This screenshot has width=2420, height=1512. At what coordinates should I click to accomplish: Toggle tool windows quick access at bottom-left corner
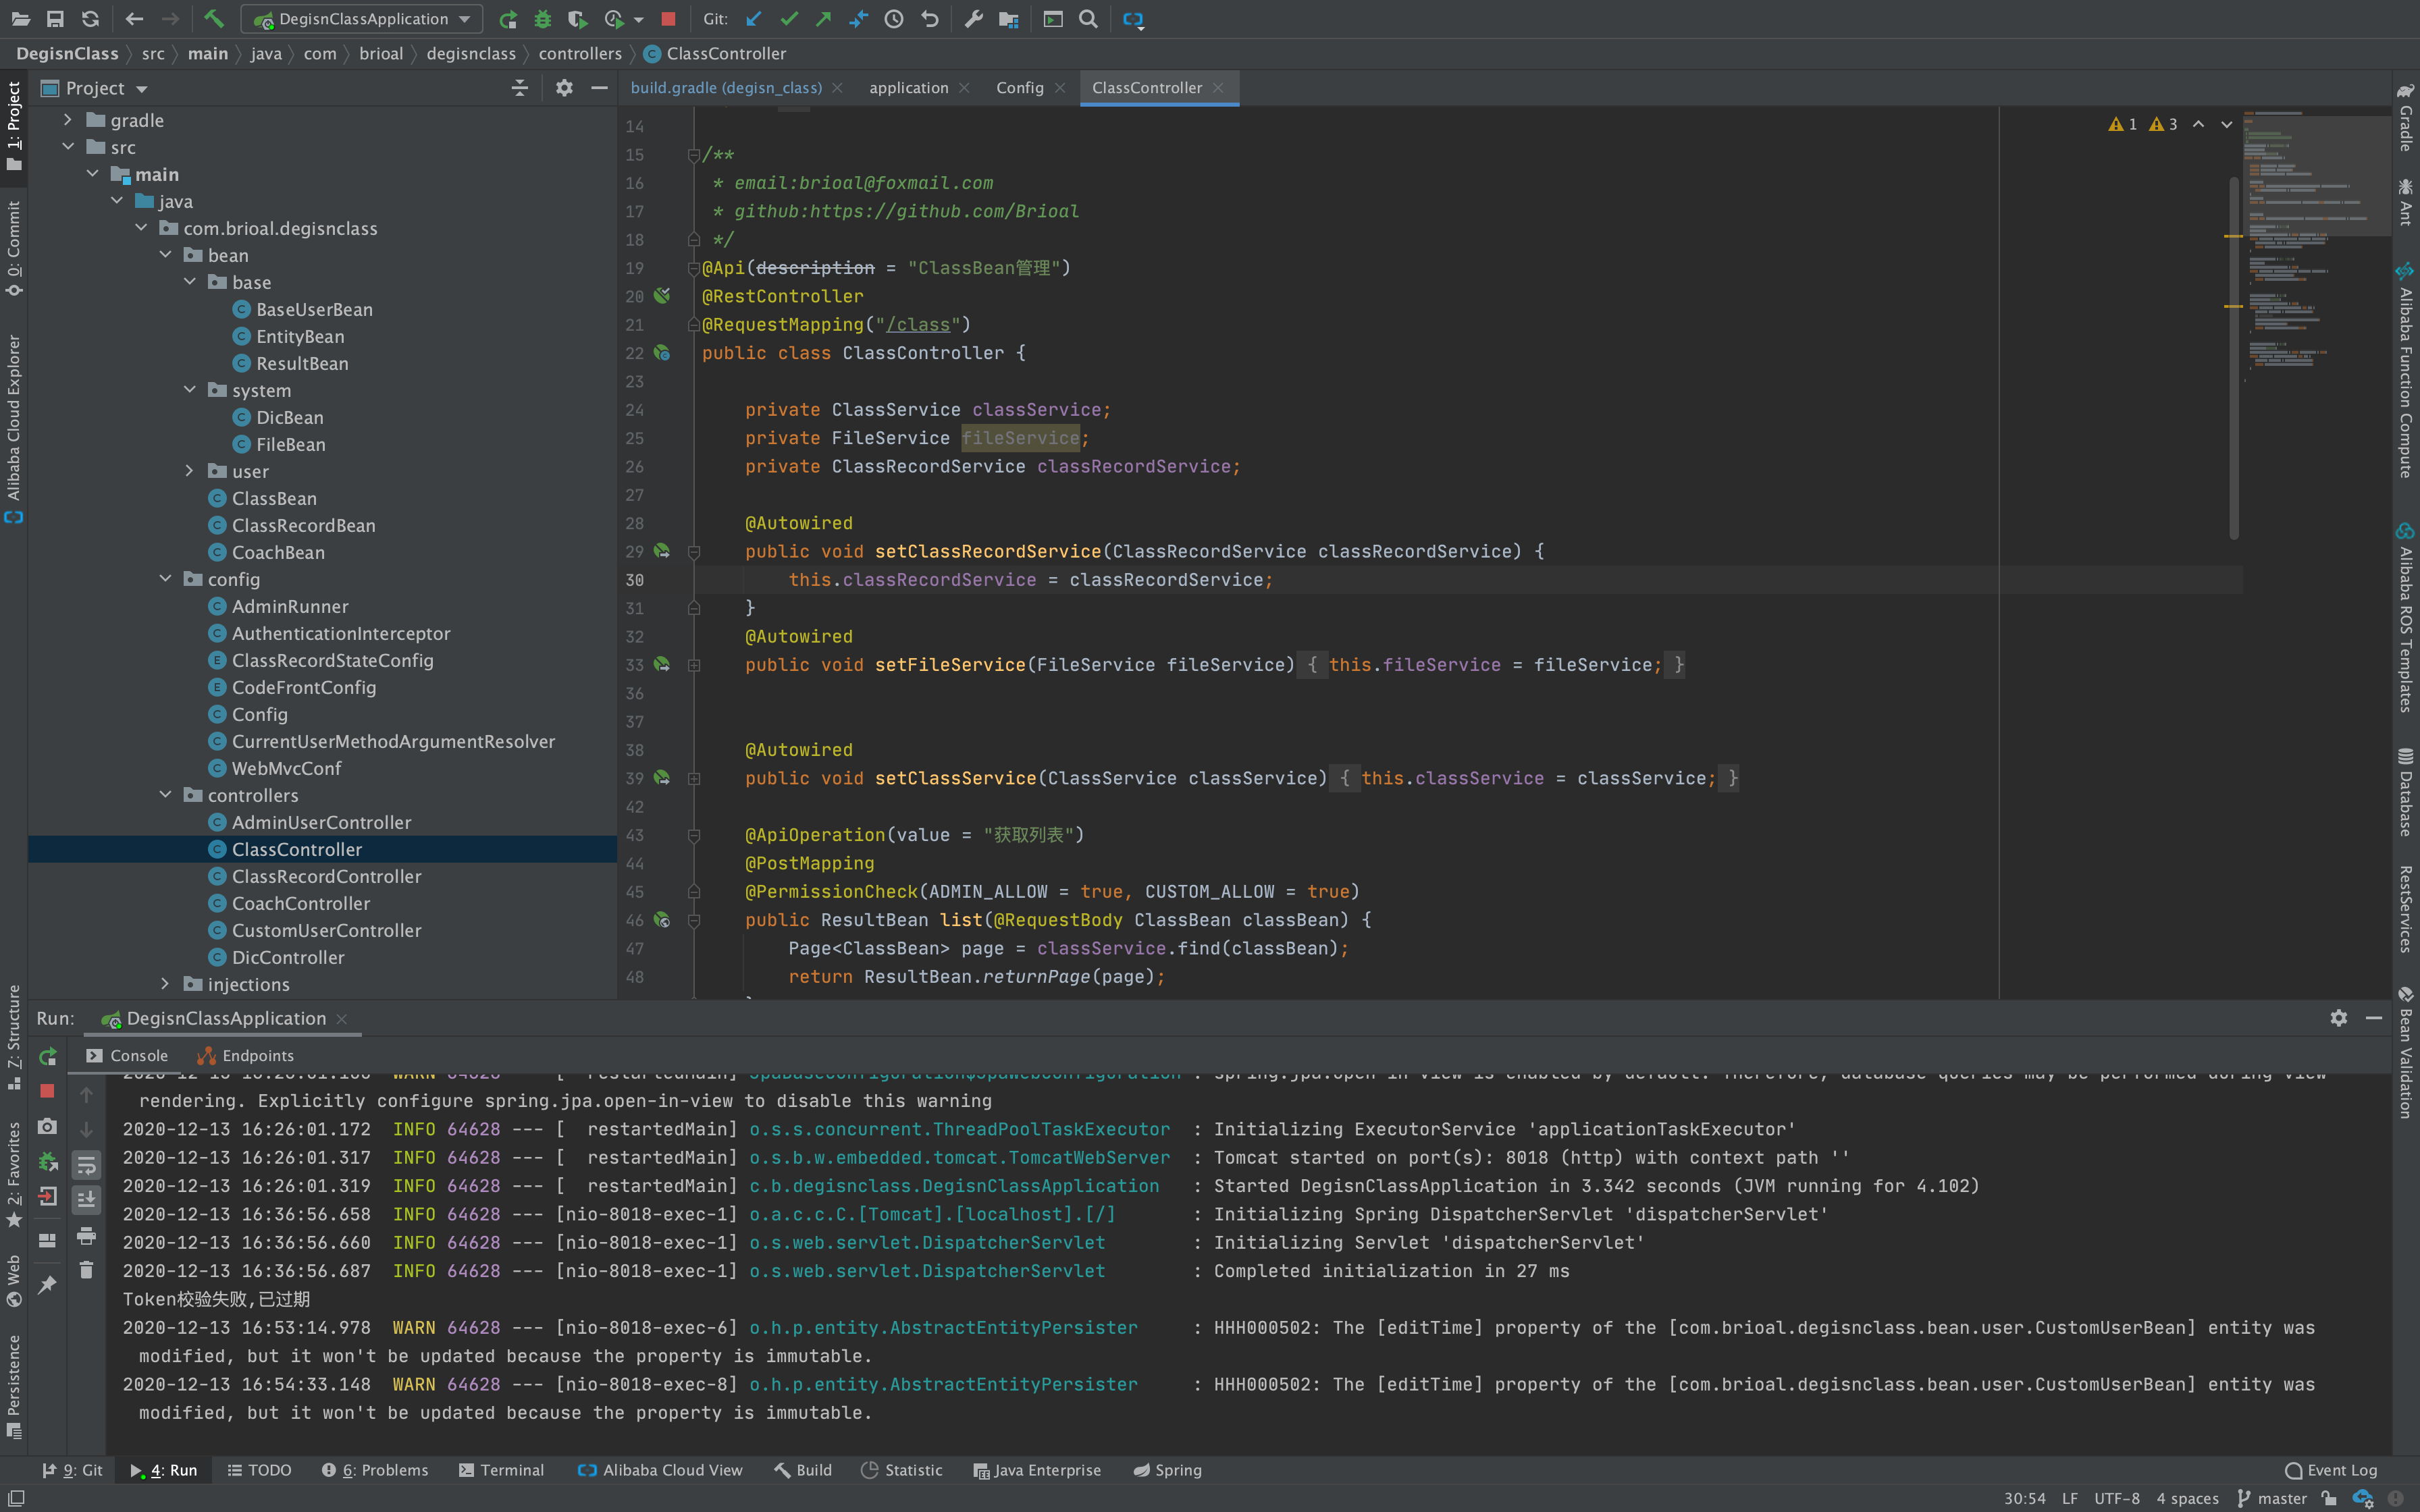(16, 1498)
